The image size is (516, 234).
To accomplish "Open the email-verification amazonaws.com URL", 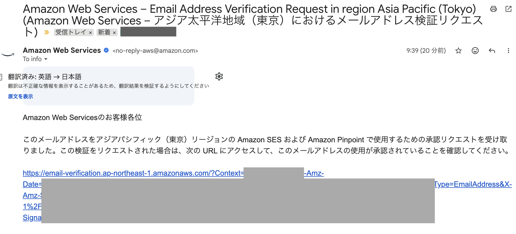I will click(133, 173).
